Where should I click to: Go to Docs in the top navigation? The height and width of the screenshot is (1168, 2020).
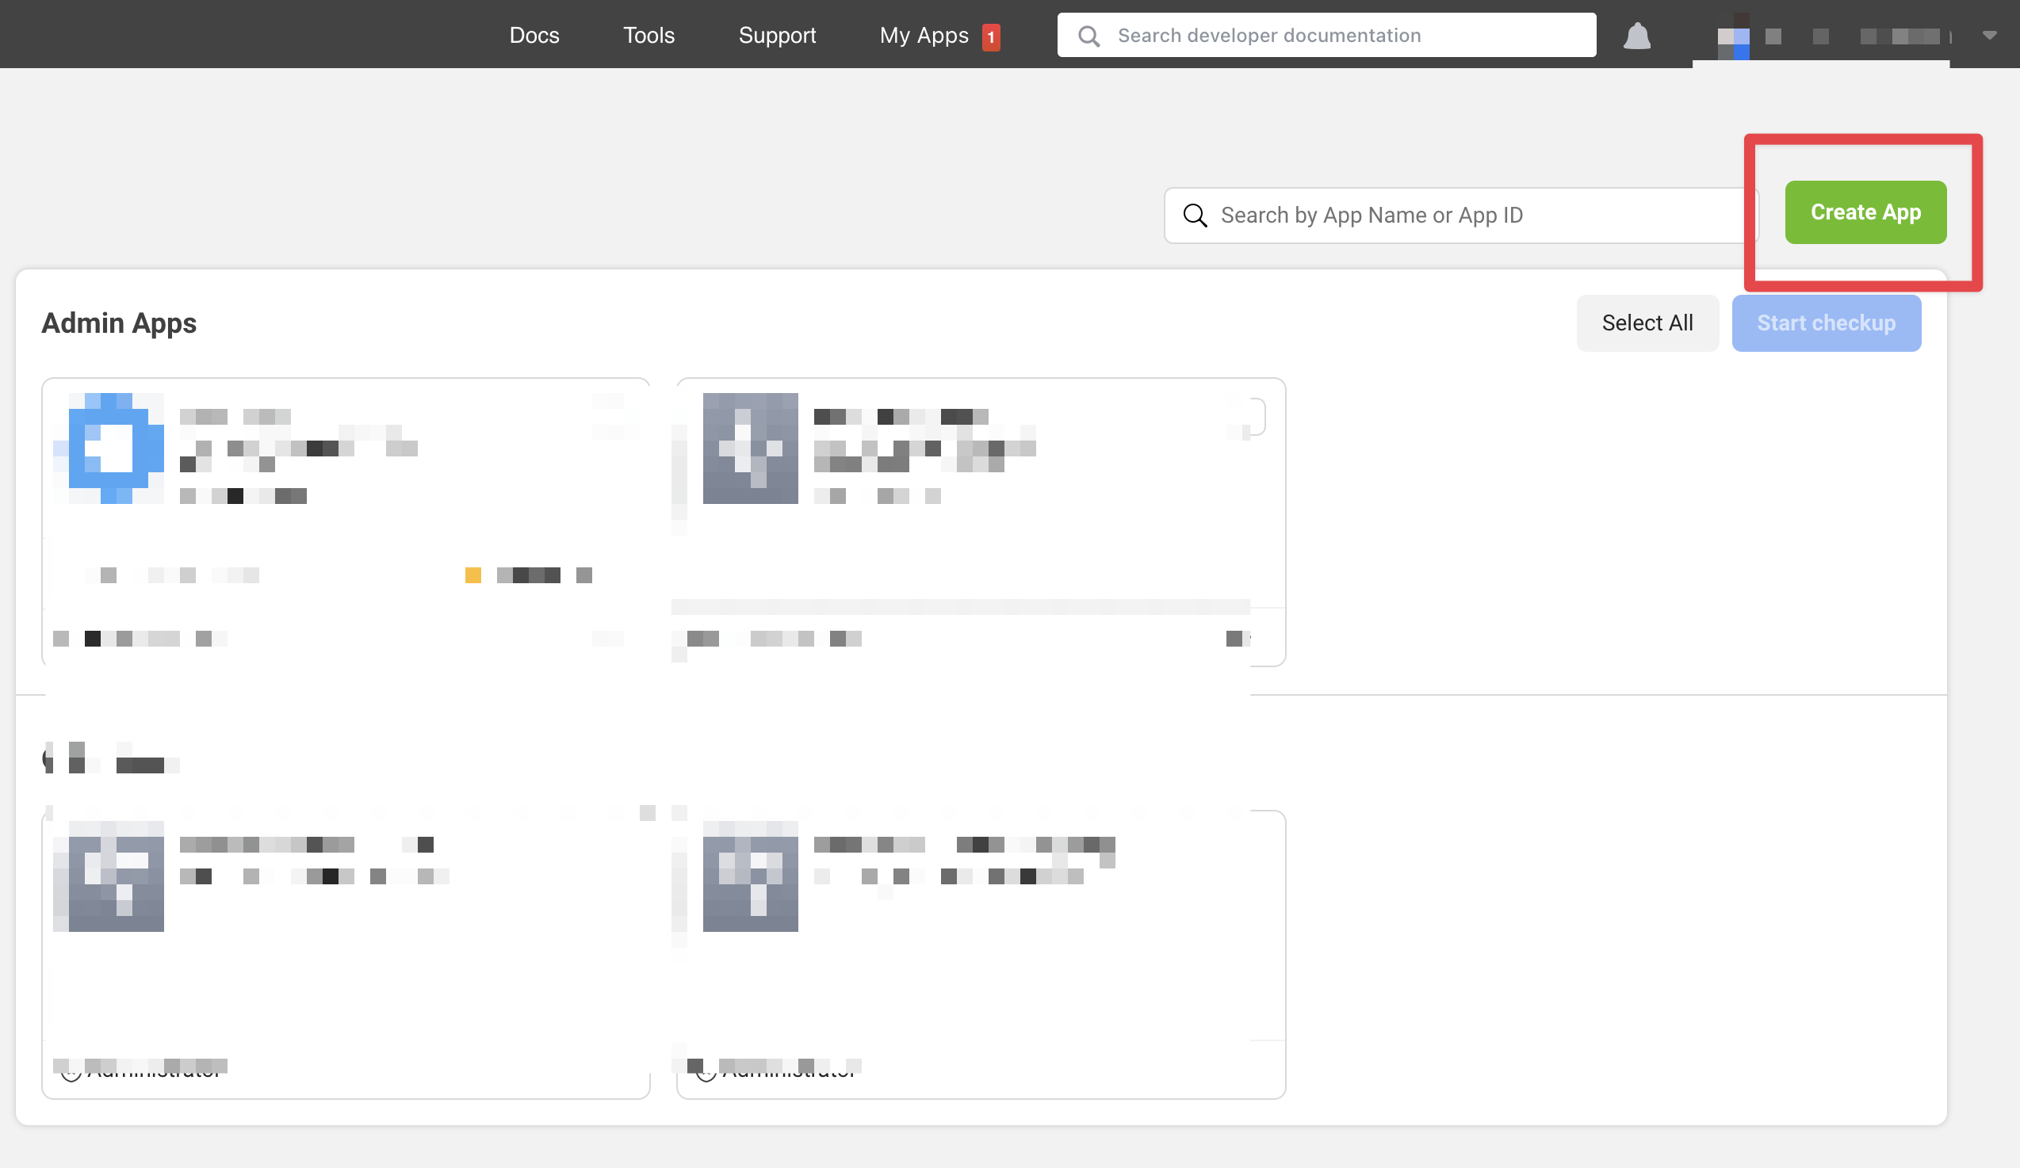534,35
